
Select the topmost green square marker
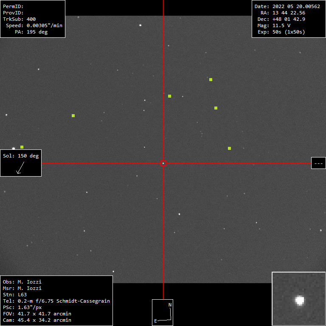tap(211, 79)
